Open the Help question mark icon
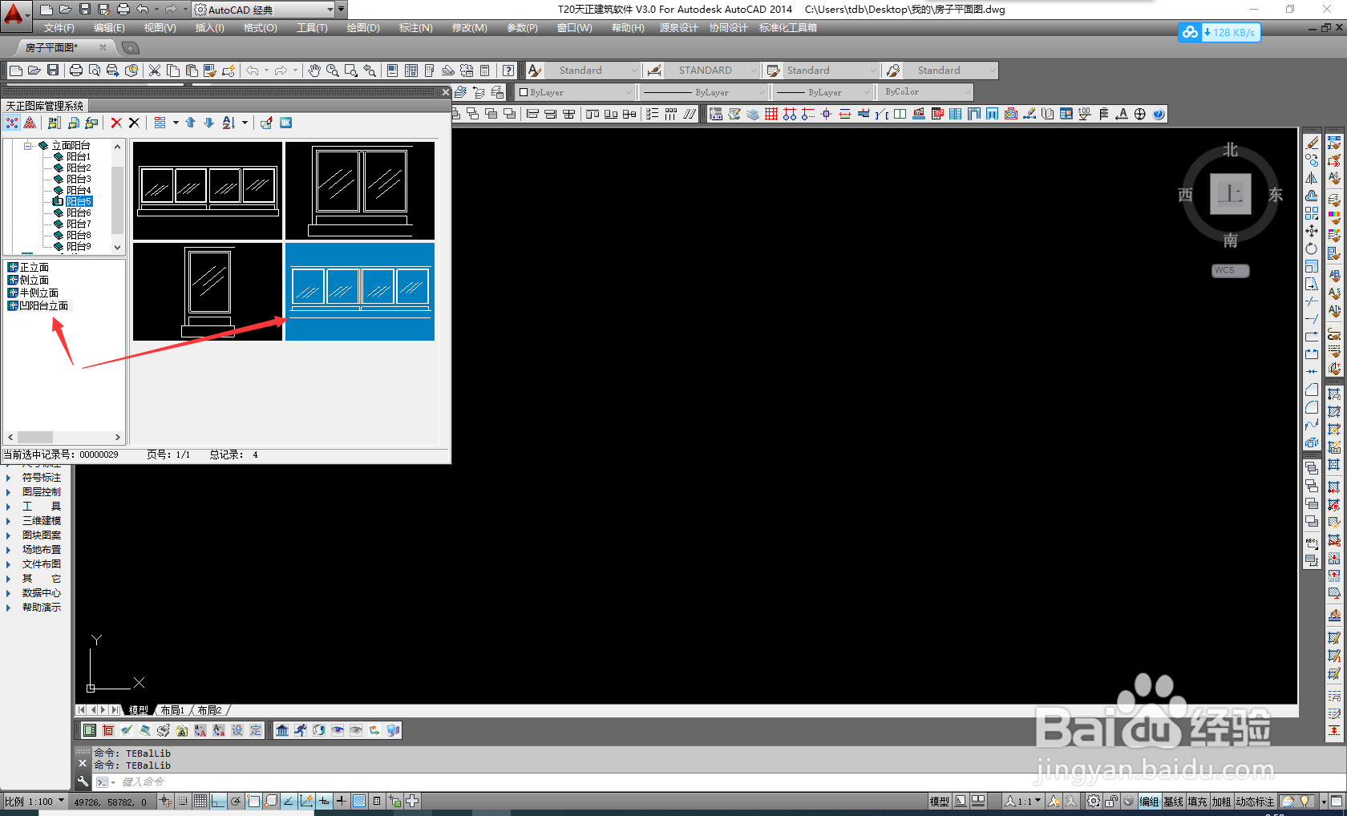The width and height of the screenshot is (1347, 816). [x=508, y=71]
